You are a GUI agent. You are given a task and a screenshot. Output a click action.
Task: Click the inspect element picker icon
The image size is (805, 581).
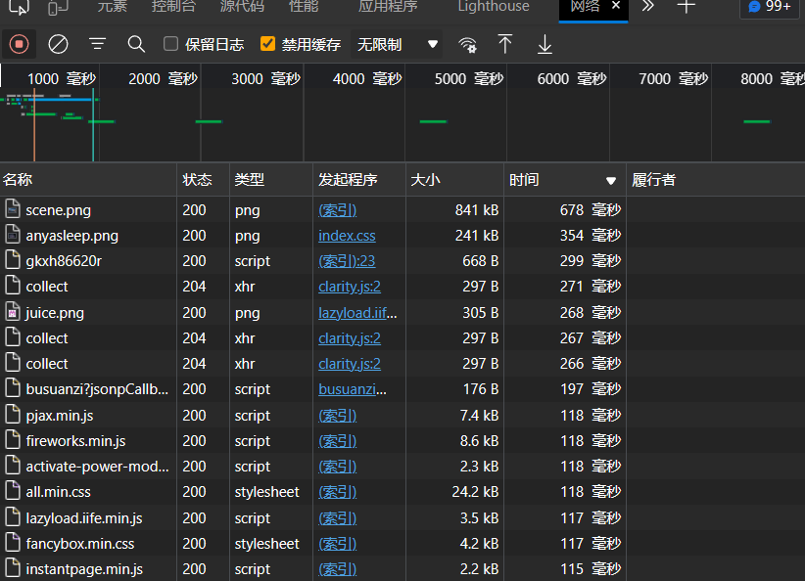20,7
